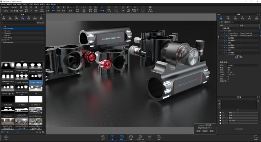261x142 pixels.
Task: Select the Dolly camera tool in ribbon
Action: pos(63,9)
